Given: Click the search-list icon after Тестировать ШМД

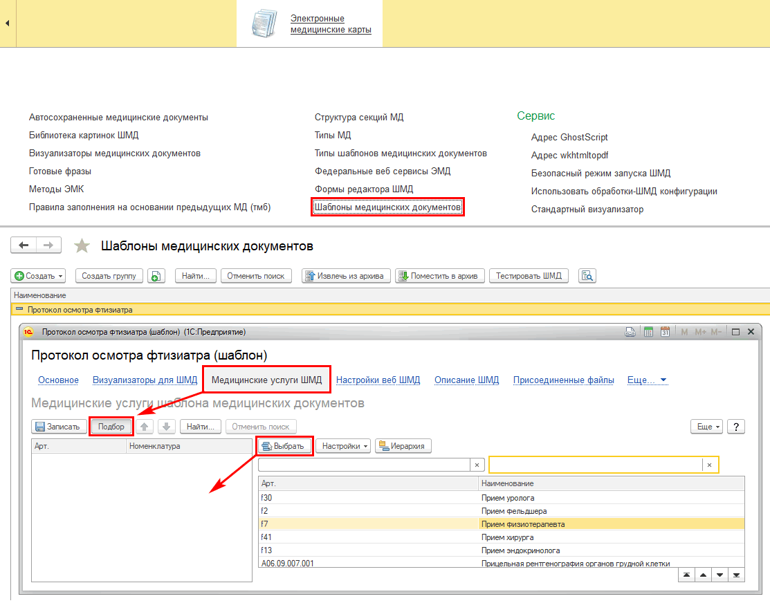Looking at the screenshot, I should (x=587, y=276).
